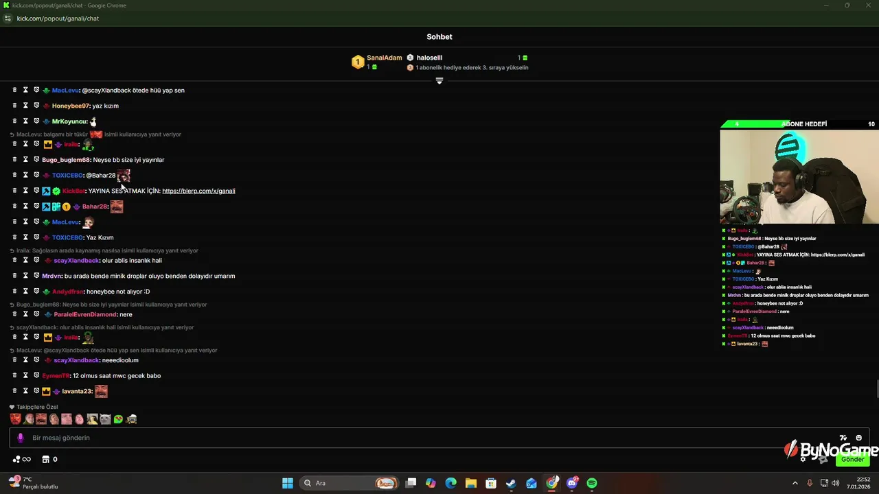Delete Bugo_buglem68's Neyse bb message
879x494 pixels.
14,159
